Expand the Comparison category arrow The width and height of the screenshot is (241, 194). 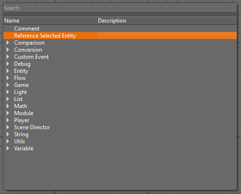tap(8, 43)
